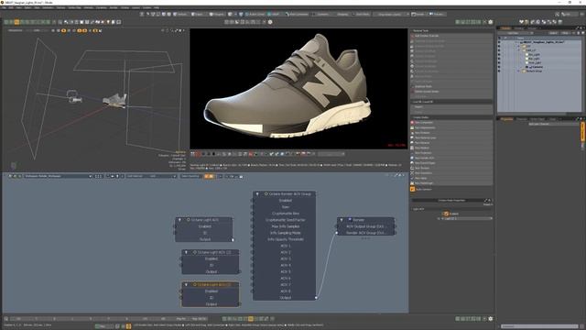Open the File menu
Screen dimensions: 586x330
pyautogui.click(x=4, y=7)
